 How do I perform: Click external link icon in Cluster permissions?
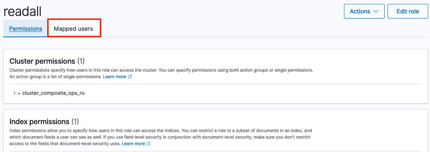pos(130,77)
